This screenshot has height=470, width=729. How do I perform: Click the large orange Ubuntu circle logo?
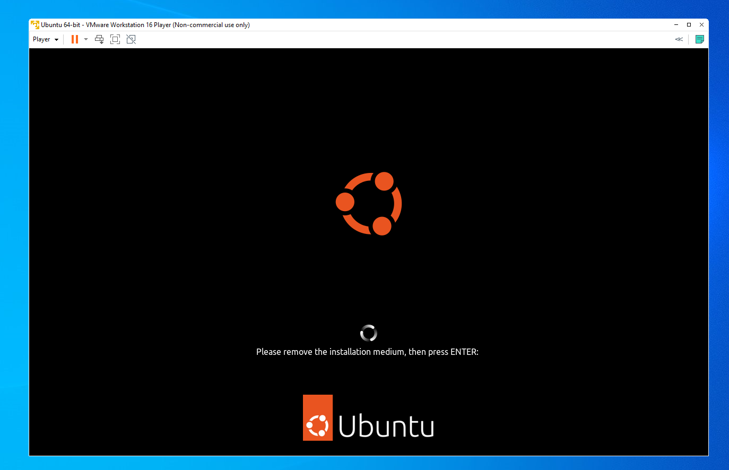pyautogui.click(x=369, y=204)
